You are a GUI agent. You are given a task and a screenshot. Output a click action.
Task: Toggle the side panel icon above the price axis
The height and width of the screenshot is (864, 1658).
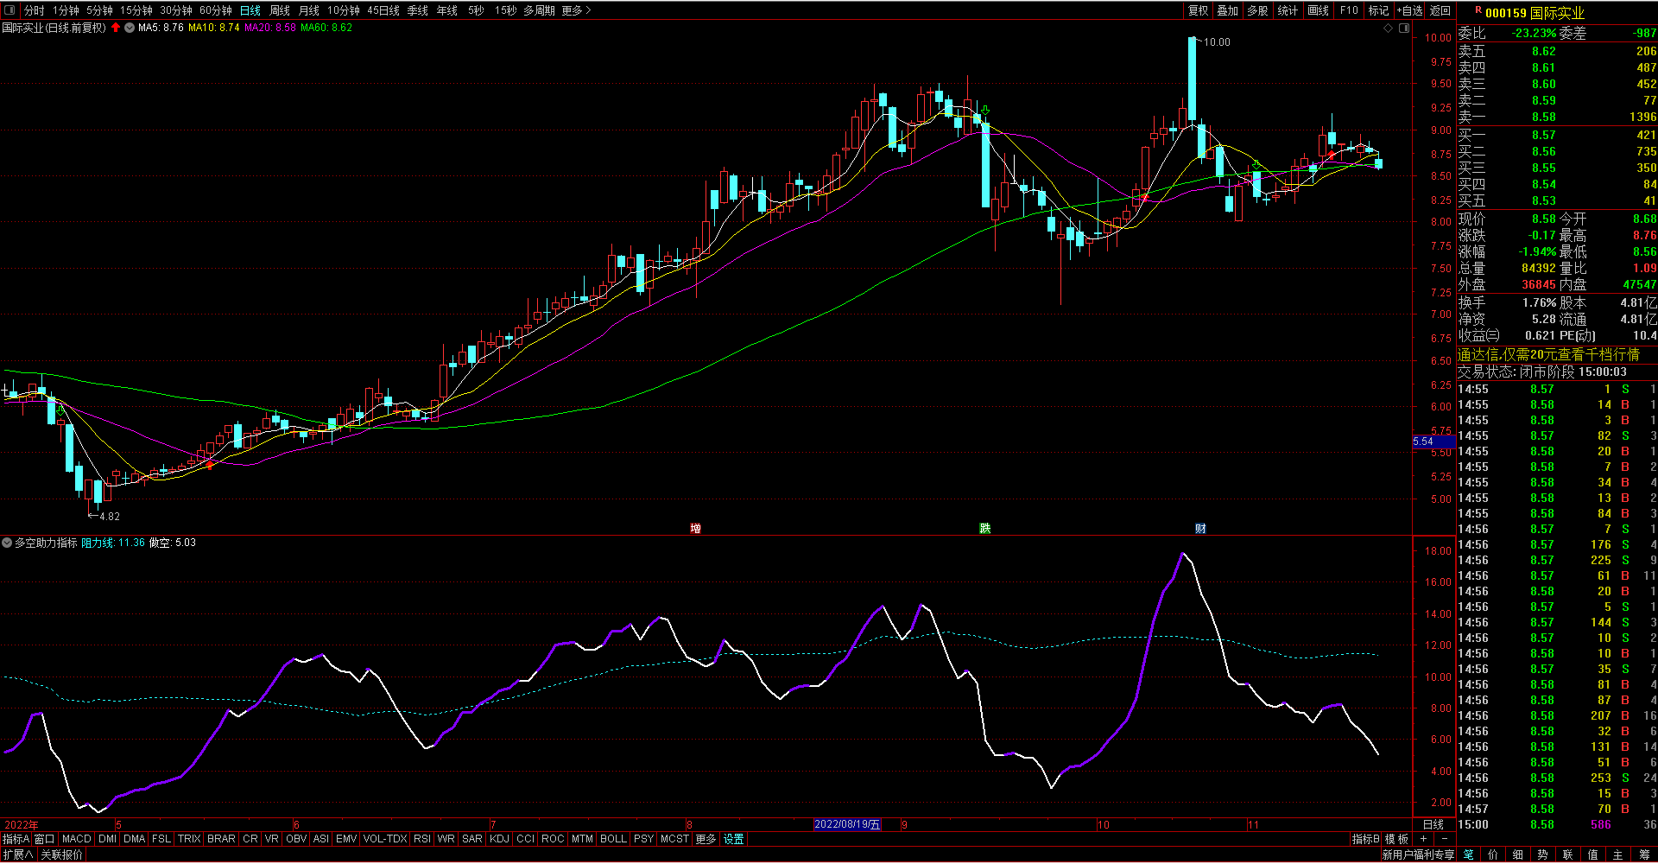[1404, 29]
